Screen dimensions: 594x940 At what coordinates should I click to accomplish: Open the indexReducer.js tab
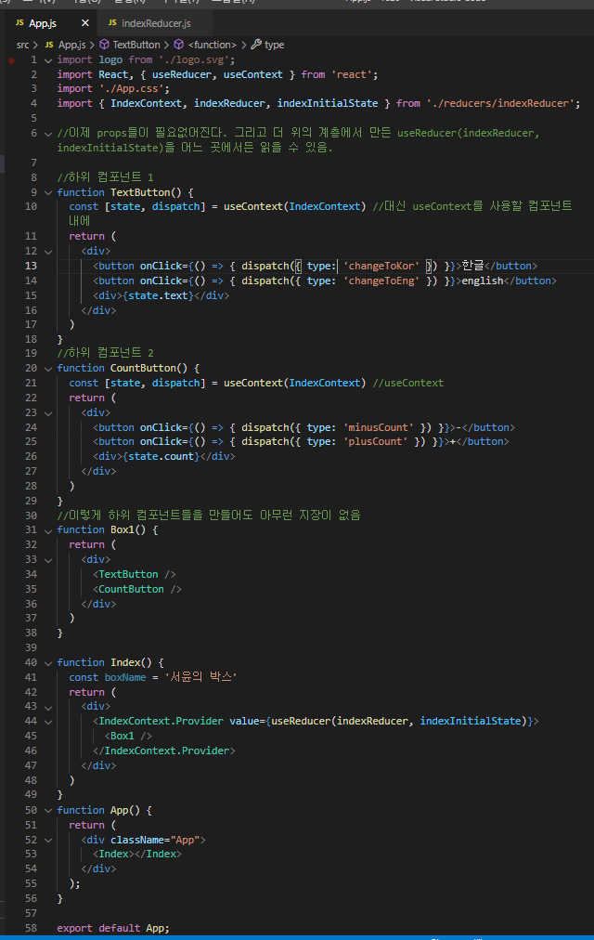tap(156, 23)
